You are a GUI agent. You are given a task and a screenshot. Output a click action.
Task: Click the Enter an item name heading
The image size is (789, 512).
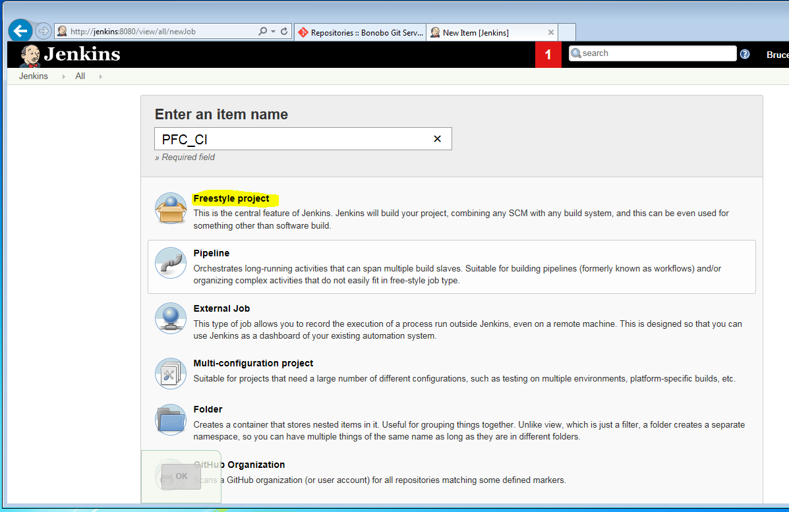(221, 114)
